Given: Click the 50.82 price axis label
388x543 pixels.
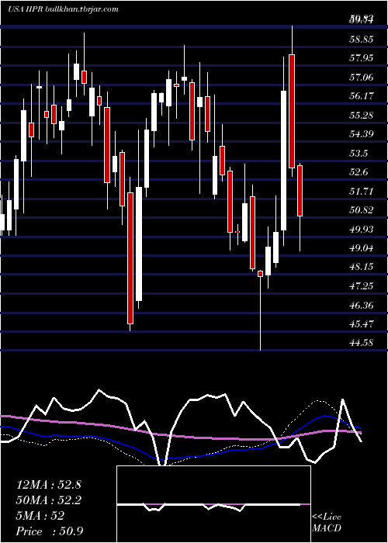Looking at the screenshot, I should pyautogui.click(x=361, y=210).
